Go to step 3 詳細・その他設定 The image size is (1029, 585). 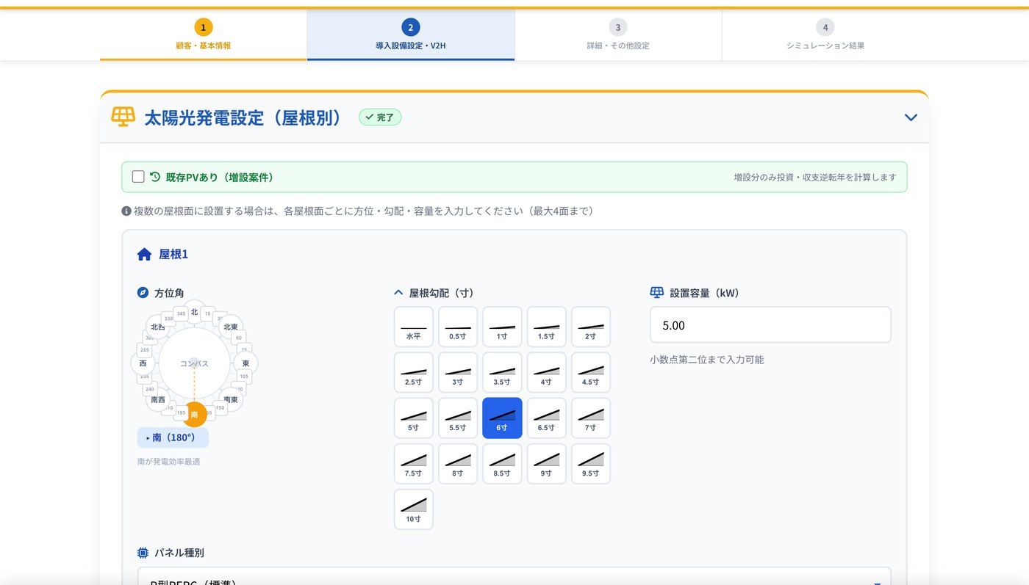[x=618, y=35]
